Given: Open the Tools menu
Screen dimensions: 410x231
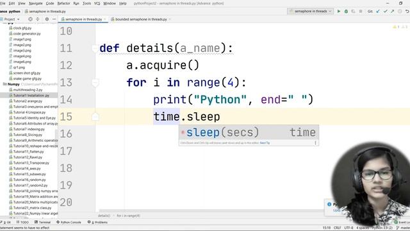Looking at the screenshot, I should [86, 3].
